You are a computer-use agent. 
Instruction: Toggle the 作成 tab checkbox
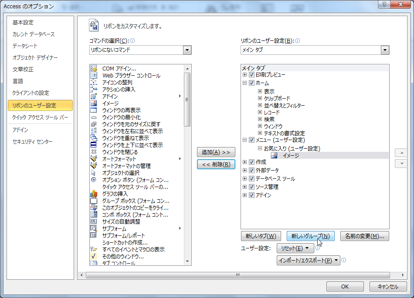[251, 162]
